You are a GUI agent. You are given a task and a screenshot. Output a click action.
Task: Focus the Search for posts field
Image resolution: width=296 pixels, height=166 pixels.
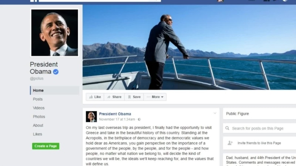pyautogui.click(x=259, y=128)
